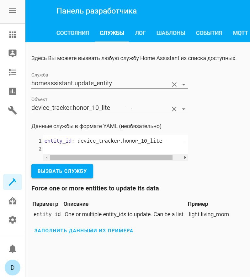This screenshot has height=277, width=250.
Task: Open the Logbook list icon in sidebar
Action: tap(13, 72)
